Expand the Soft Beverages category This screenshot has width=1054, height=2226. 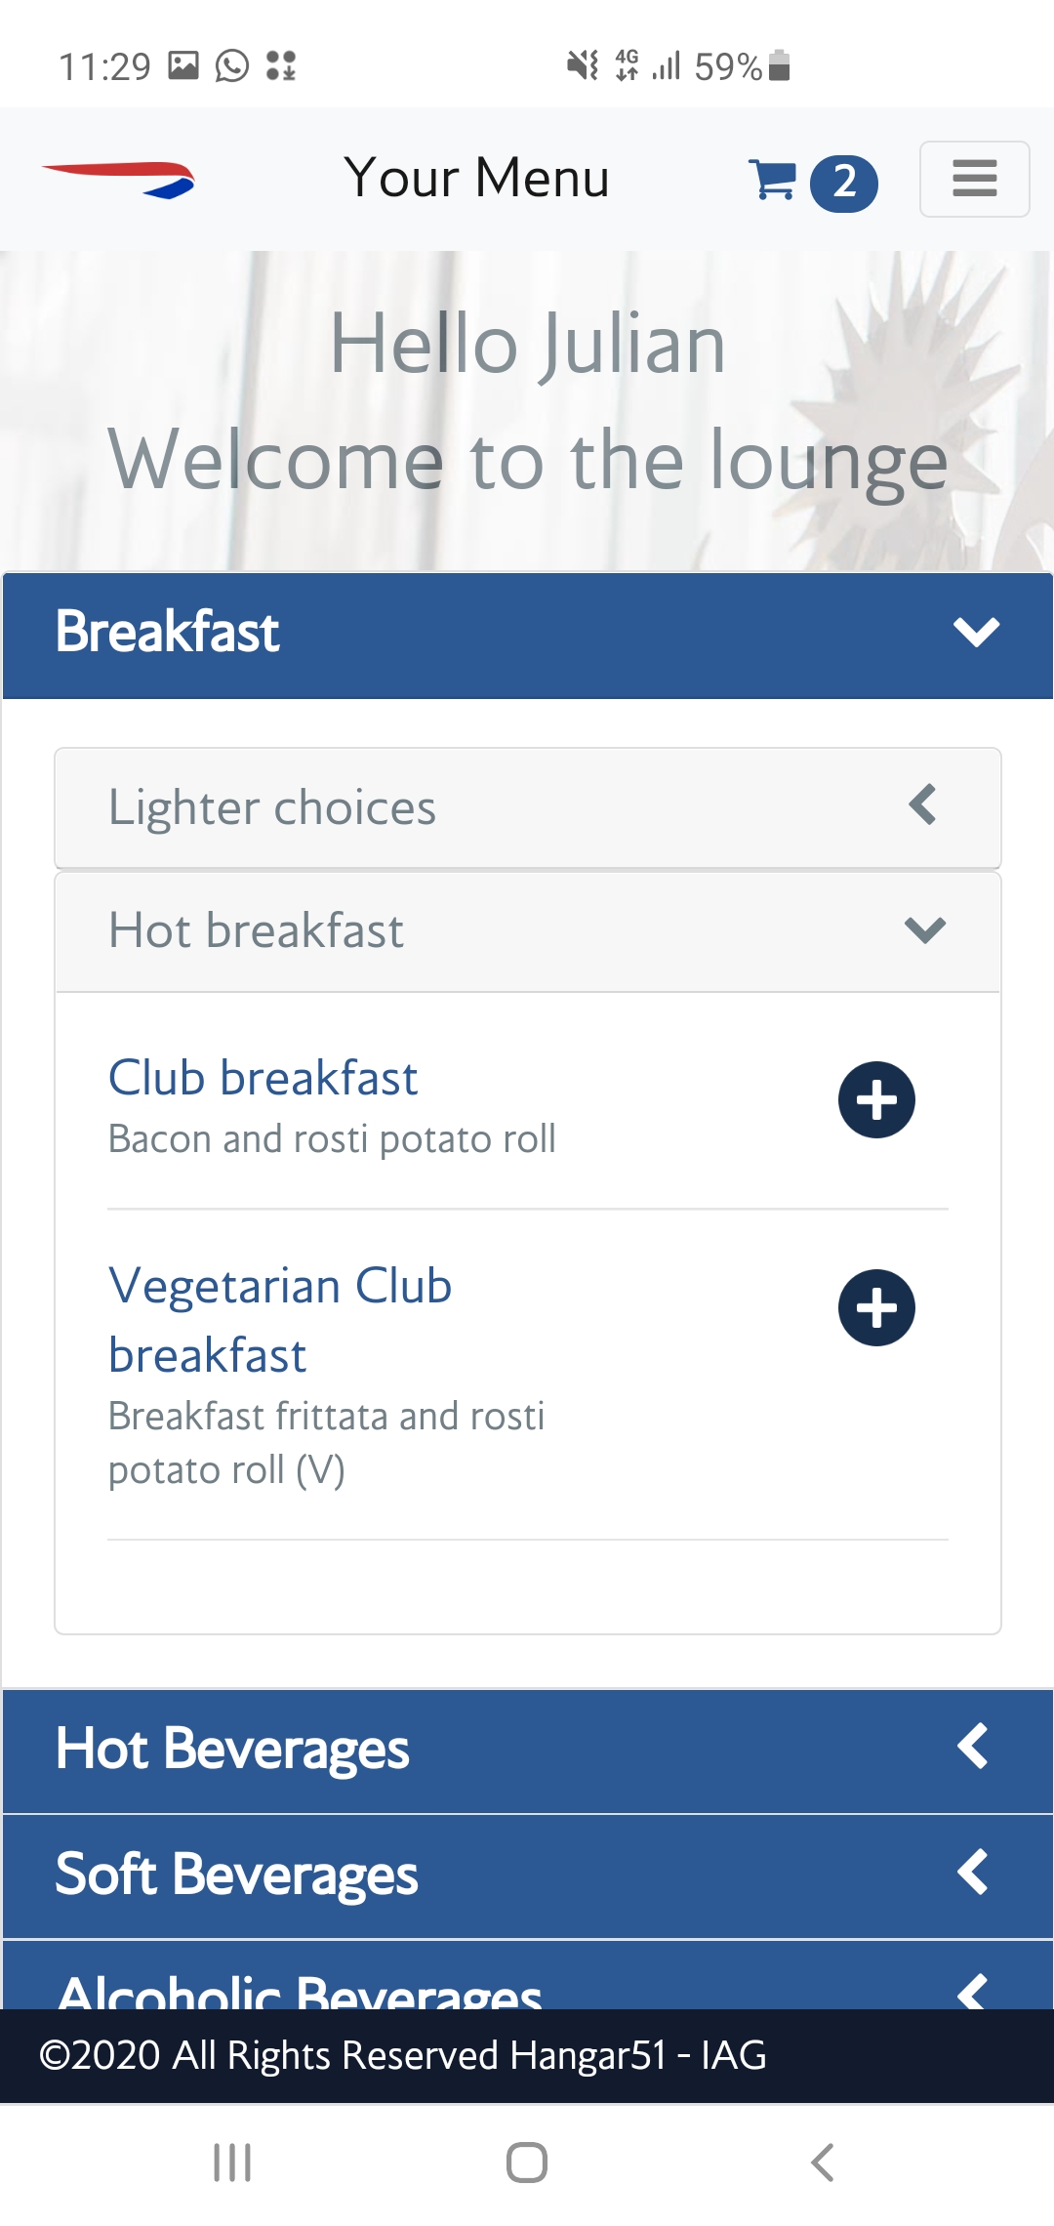973,1873
